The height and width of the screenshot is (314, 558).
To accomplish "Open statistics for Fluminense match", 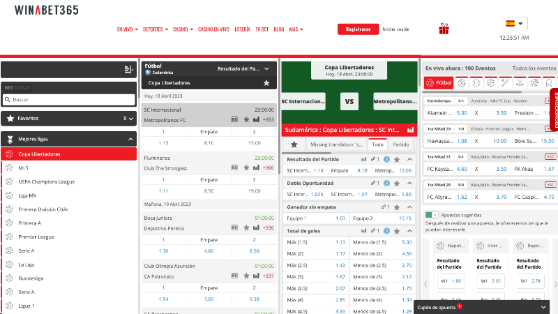I will click(x=256, y=167).
